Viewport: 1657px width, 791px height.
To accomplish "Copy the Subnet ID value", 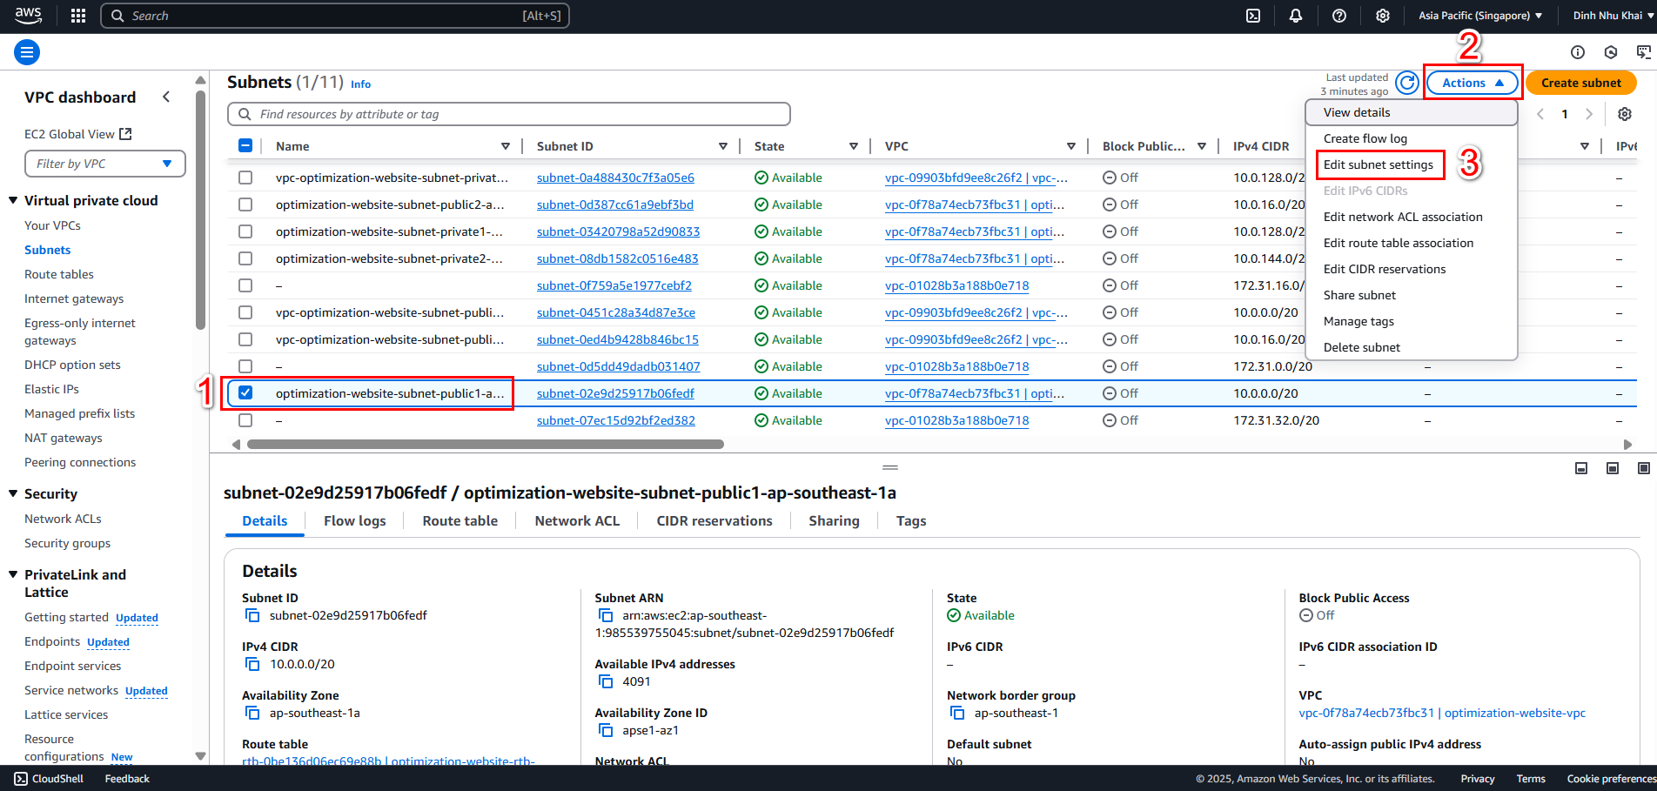I will (252, 615).
